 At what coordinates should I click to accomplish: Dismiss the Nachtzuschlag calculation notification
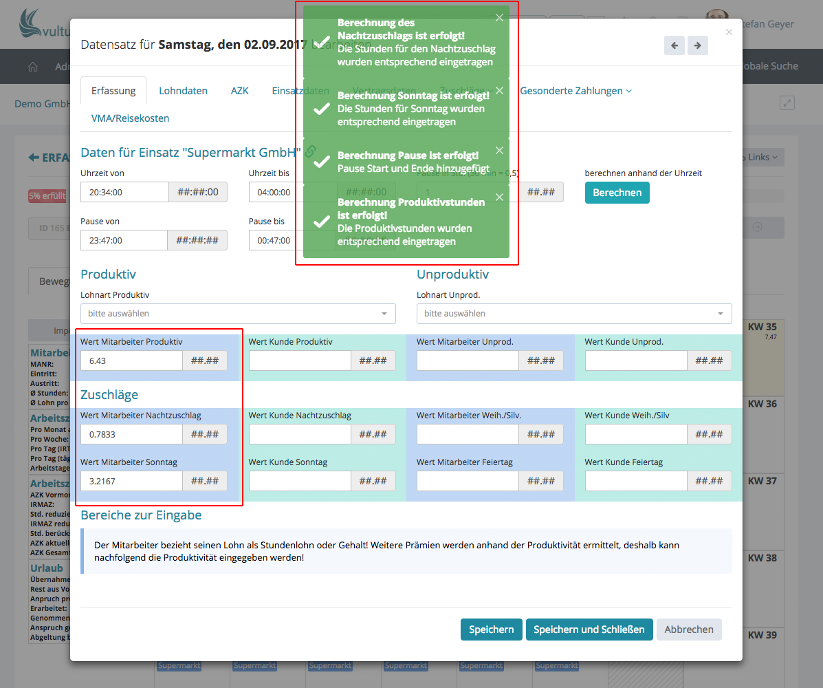tap(499, 18)
